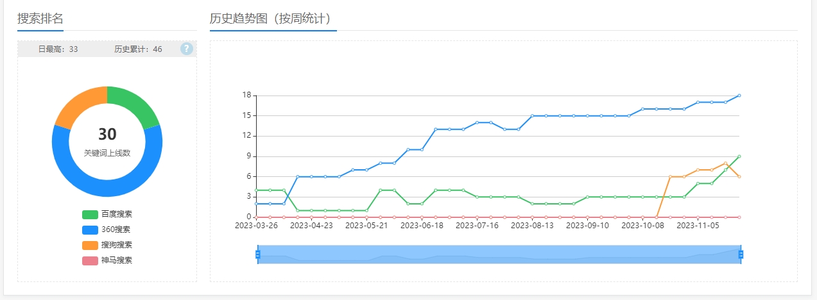The width and height of the screenshot is (817, 300).
Task: Select the orange line peak point at 8
Action: coord(725,163)
